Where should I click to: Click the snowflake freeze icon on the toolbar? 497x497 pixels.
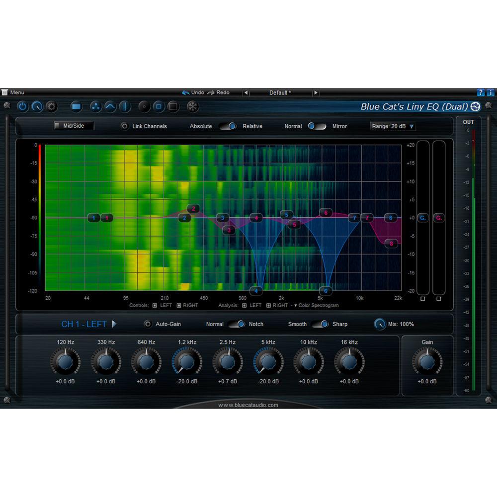pyautogui.click(x=192, y=106)
